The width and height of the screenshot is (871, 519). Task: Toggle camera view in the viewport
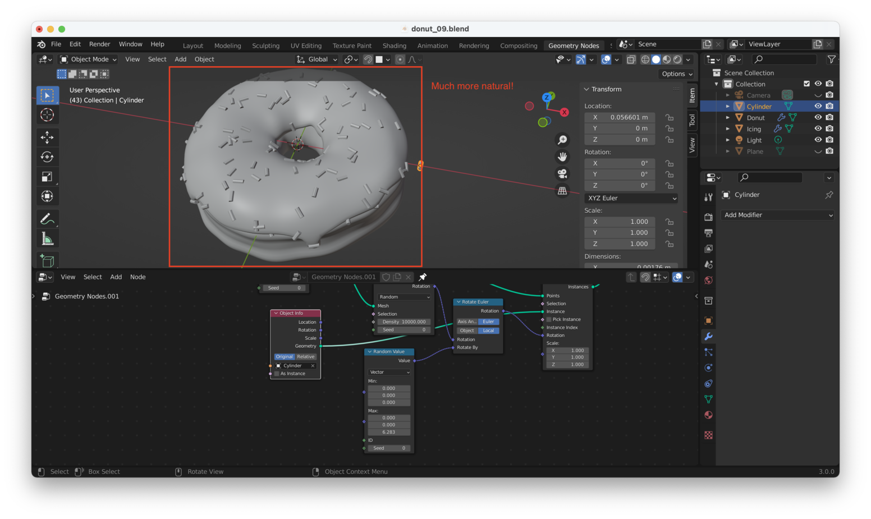pos(562,174)
